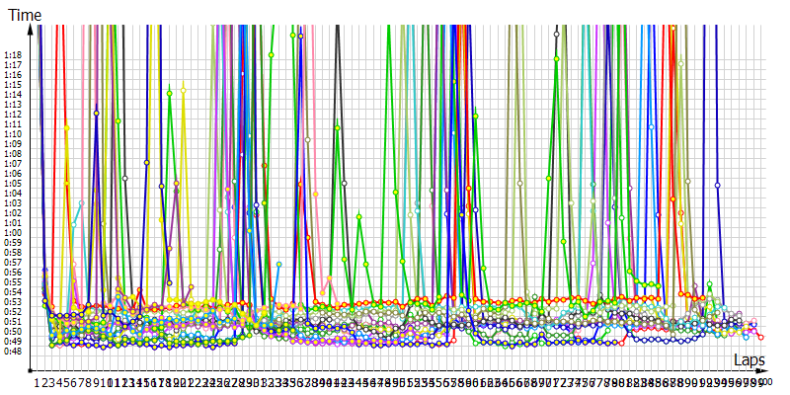Viewport: 790px width, 395px height.
Task: Click the dark blue data point at 1:12
Action: pyautogui.click(x=96, y=114)
